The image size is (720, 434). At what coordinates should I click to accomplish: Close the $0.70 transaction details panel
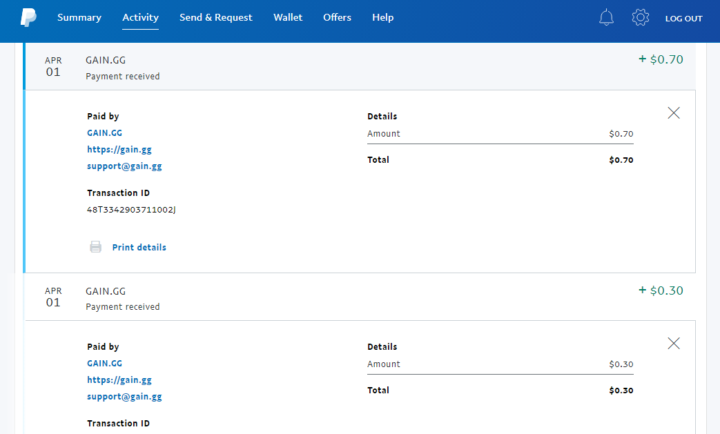click(674, 113)
